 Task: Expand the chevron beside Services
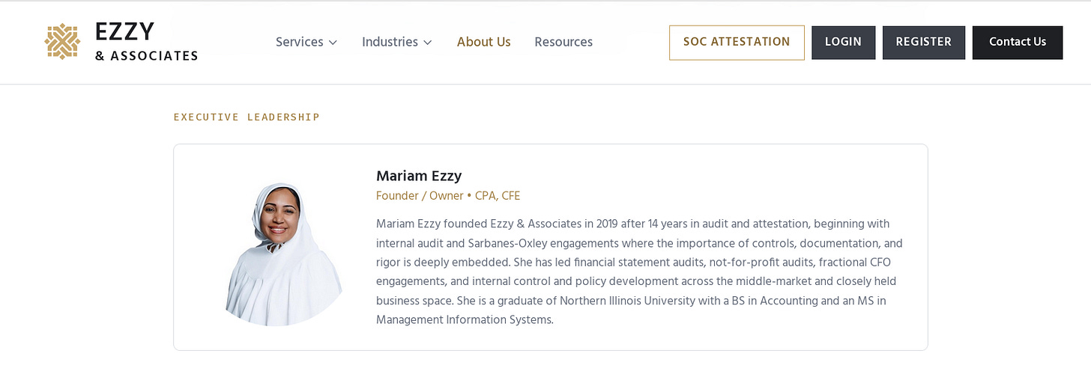[333, 43]
